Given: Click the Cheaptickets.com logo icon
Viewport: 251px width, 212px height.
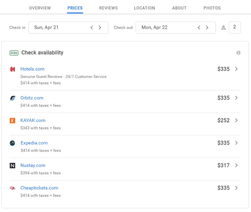Looking at the screenshot, I should tap(13, 188).
